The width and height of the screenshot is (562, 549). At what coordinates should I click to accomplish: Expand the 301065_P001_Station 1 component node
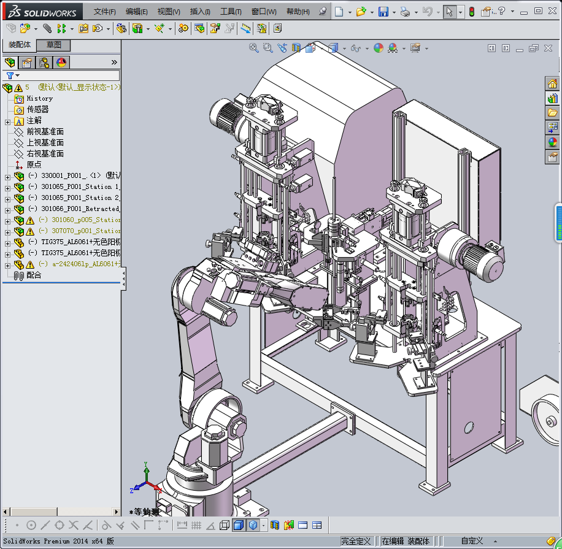pos(7,187)
